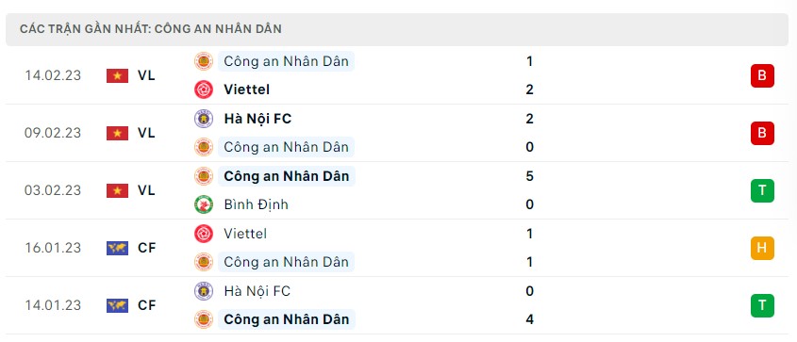Screen dimensions: 797x342
Task: Click Viettel club logo in 14.02.23 match
Action: click(204, 90)
